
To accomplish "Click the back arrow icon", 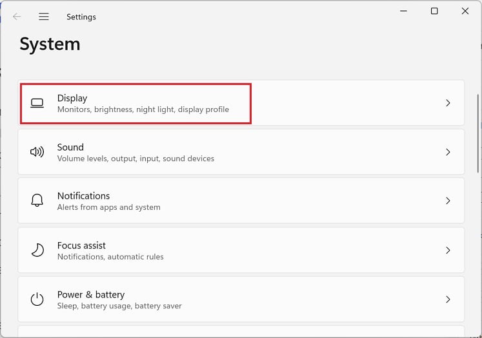I will (x=17, y=17).
